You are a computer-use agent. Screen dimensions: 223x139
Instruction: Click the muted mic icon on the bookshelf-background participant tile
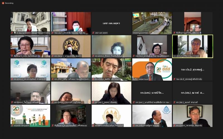53,126
